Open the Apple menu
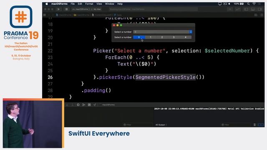This screenshot has width=267, height=150. coord(47,4)
